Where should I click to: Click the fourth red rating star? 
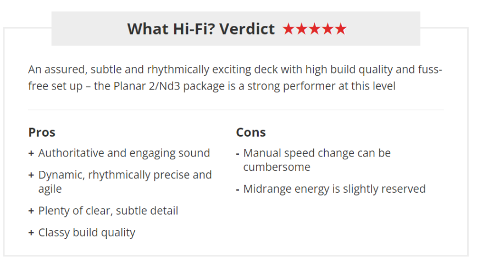(328, 29)
